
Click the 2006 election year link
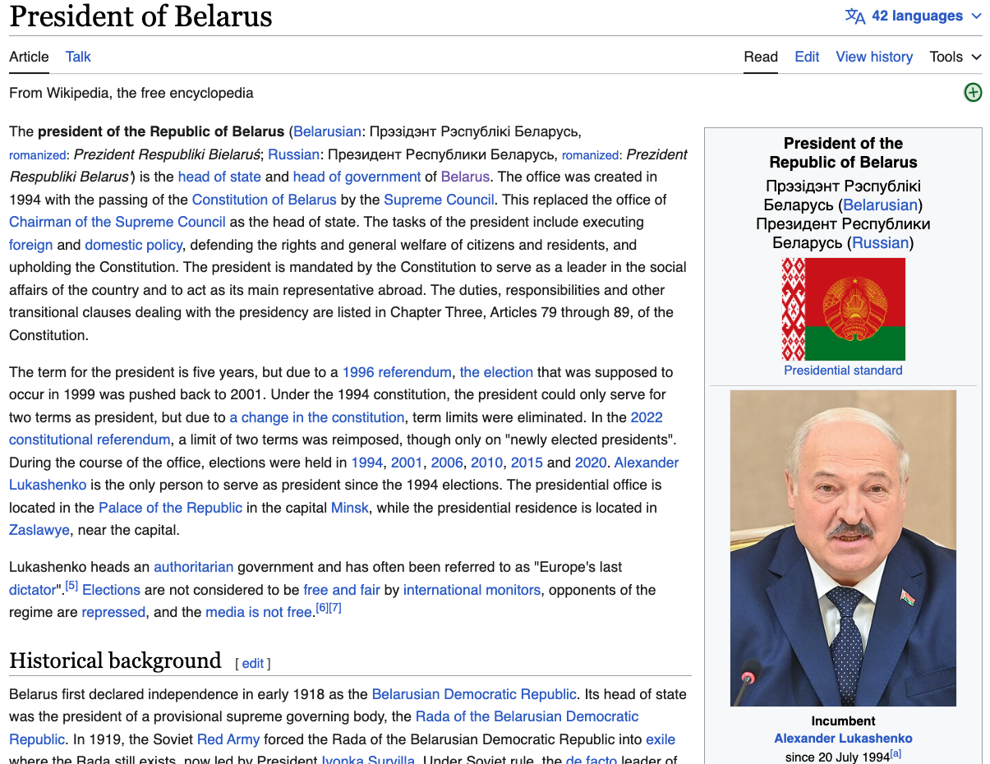pos(447,463)
